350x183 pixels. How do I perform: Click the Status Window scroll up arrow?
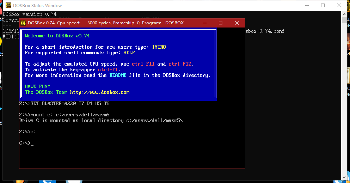click(344, 14)
